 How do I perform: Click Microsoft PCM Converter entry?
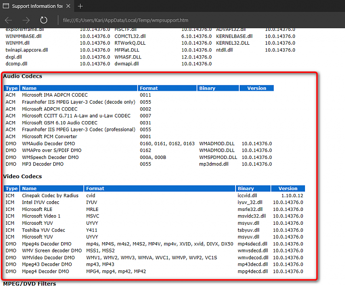(x=50, y=137)
